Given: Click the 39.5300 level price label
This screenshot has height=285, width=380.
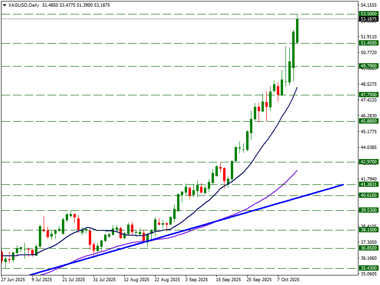Looking at the screenshot, I should pyautogui.click(x=368, y=210).
